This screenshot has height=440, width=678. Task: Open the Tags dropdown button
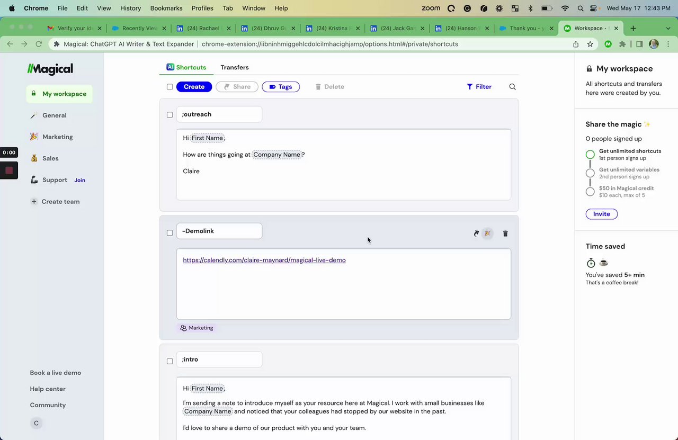(x=281, y=87)
